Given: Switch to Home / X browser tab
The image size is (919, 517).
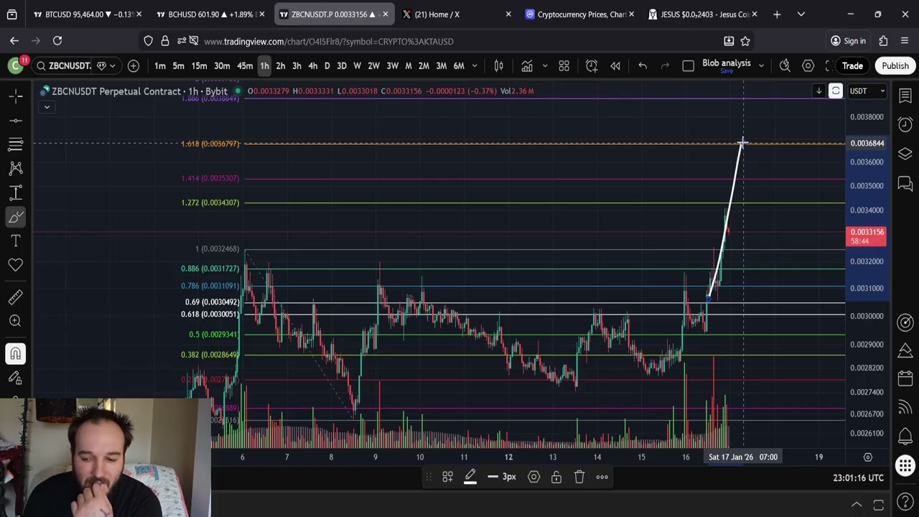Looking at the screenshot, I should pyautogui.click(x=457, y=14).
